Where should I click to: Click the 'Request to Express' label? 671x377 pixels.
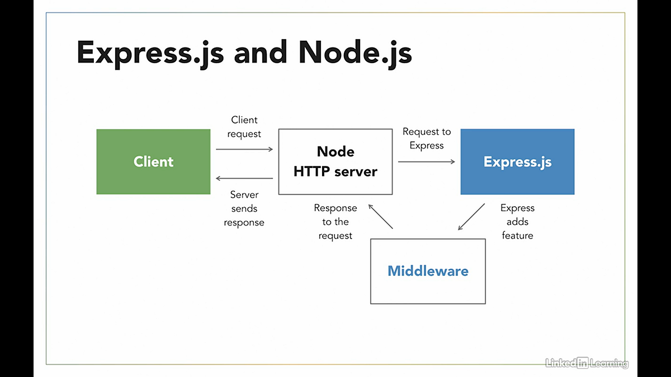point(427,139)
